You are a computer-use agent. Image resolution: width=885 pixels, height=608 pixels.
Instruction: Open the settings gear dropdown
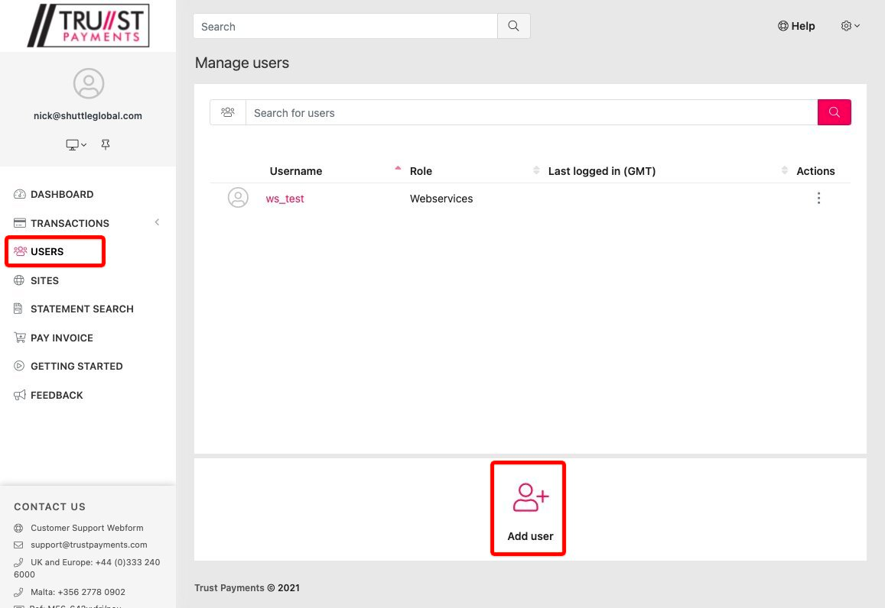point(850,26)
